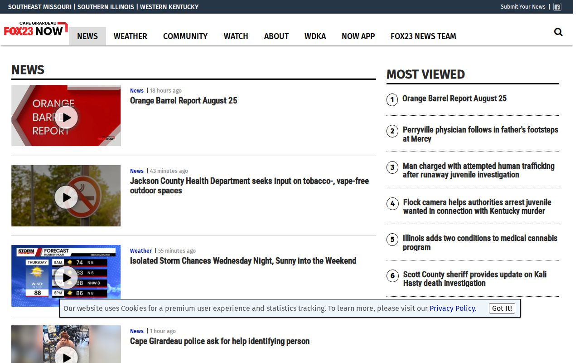The image size is (580, 363).
Task: Click the search magnifier icon
Action: point(558,32)
